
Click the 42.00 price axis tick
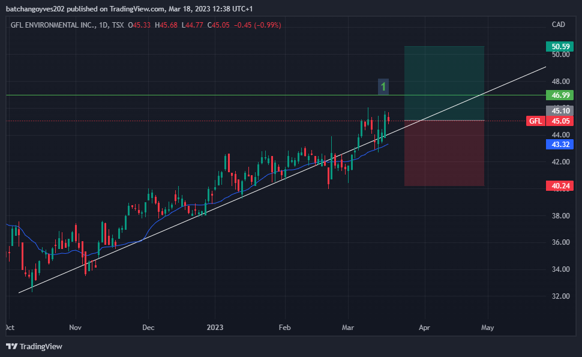tap(560, 162)
